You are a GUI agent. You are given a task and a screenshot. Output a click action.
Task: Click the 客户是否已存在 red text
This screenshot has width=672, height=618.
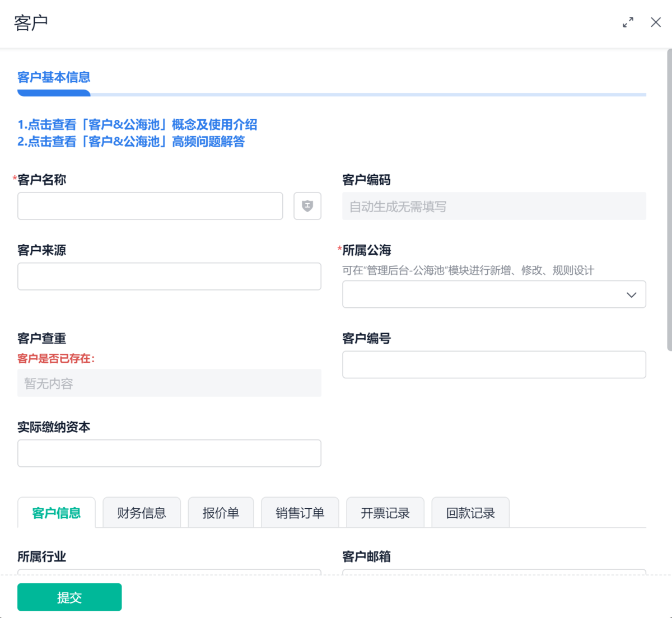[x=56, y=358]
